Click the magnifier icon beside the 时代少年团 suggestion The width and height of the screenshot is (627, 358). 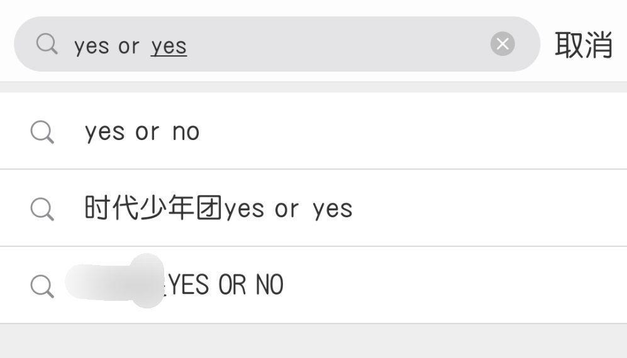[42, 209]
